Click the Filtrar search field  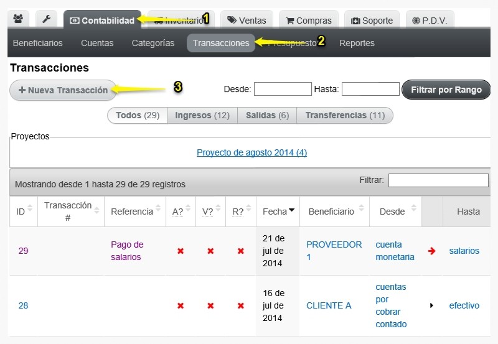click(438, 180)
